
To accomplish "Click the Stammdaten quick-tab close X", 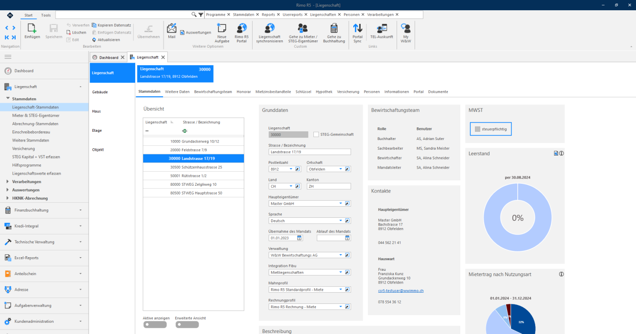I will point(257,15).
